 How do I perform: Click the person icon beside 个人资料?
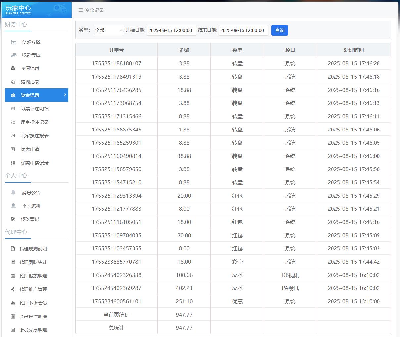point(13,206)
